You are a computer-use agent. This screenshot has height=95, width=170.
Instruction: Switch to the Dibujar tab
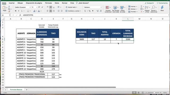pos(20,3)
